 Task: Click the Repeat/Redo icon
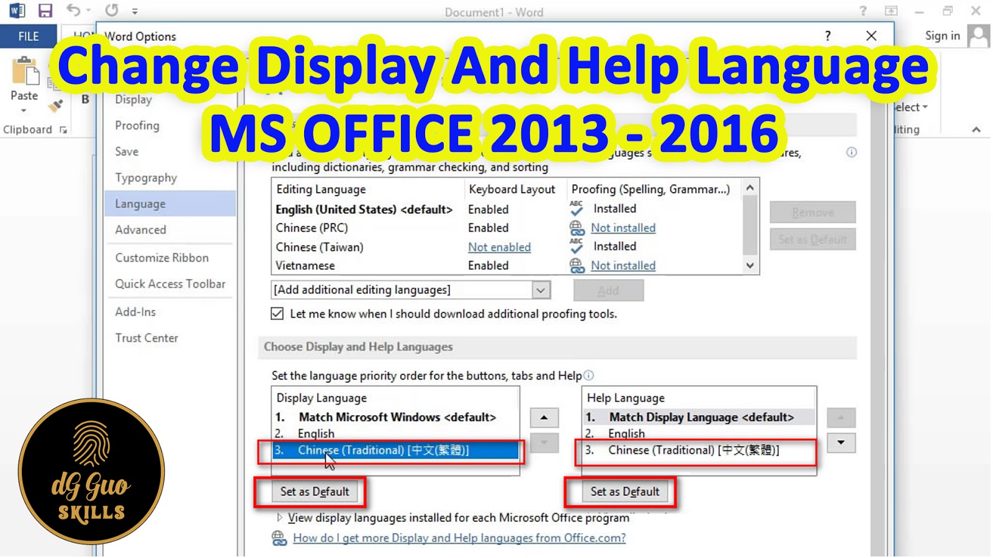(x=112, y=11)
